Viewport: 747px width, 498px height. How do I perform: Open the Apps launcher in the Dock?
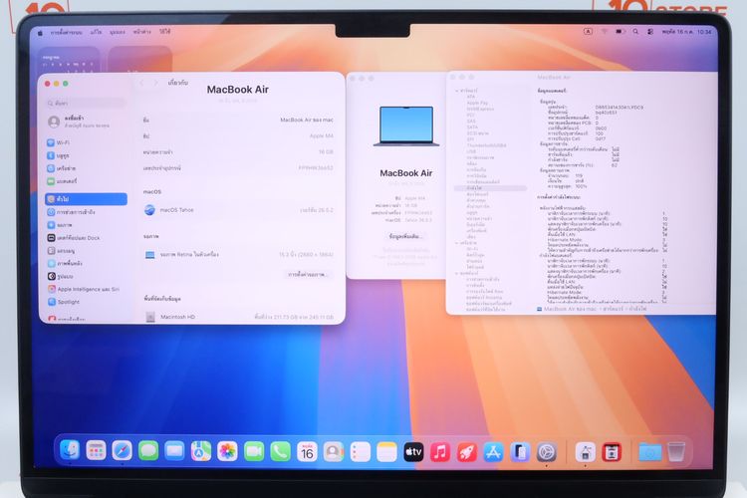[96, 450]
